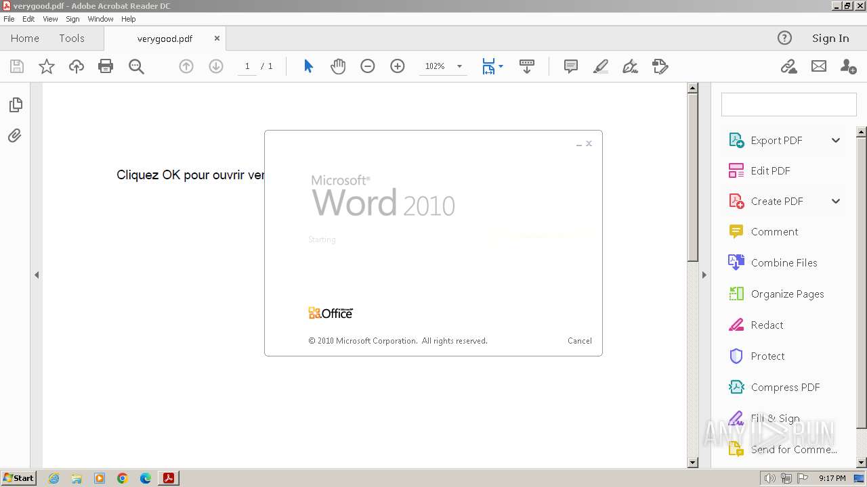Click the page number field
867x487 pixels.
[247, 66]
